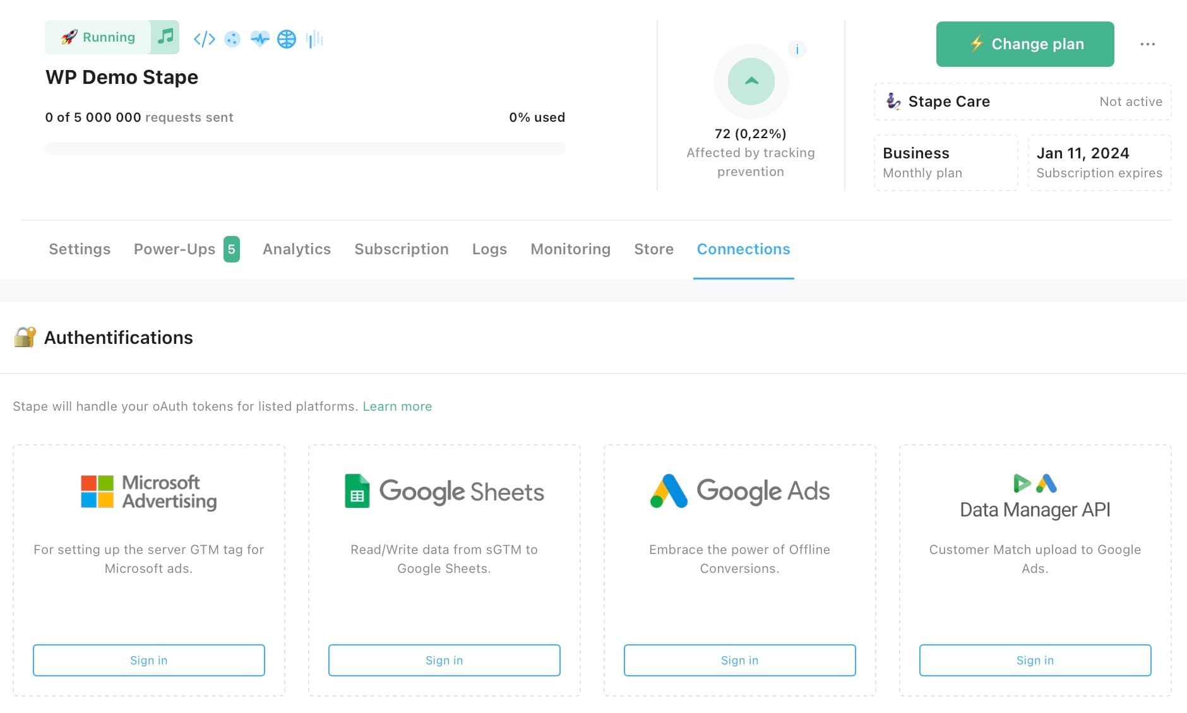Select the Connections tab
Image resolution: width=1187 pixels, height=713 pixels.
coord(743,249)
